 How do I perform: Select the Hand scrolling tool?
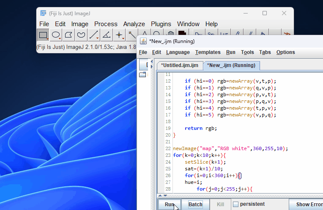[170, 32]
